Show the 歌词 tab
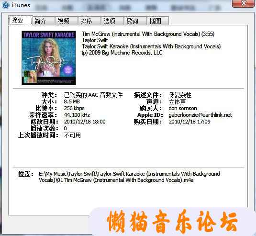Screen dimensions: 256x236 point(135,21)
